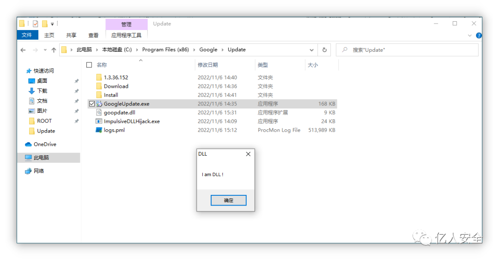The image size is (499, 260).
Task: Sort by 大小 column header
Action: tap(312, 65)
